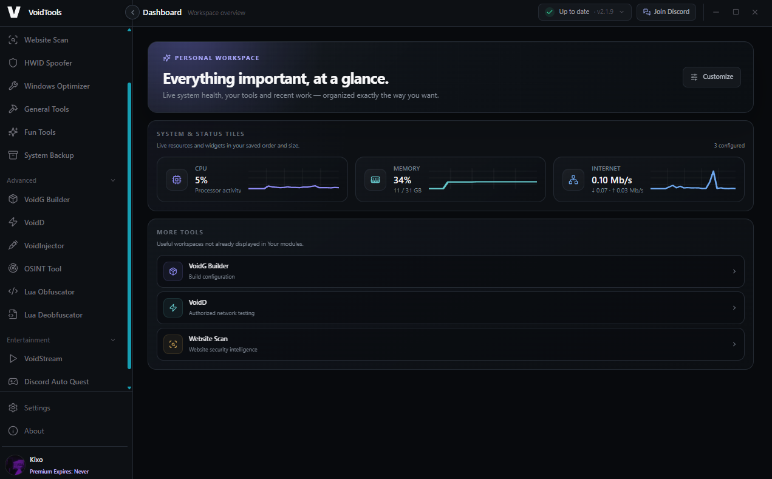772x479 pixels.
Task: Click the CPU usage graph
Action: (x=293, y=180)
